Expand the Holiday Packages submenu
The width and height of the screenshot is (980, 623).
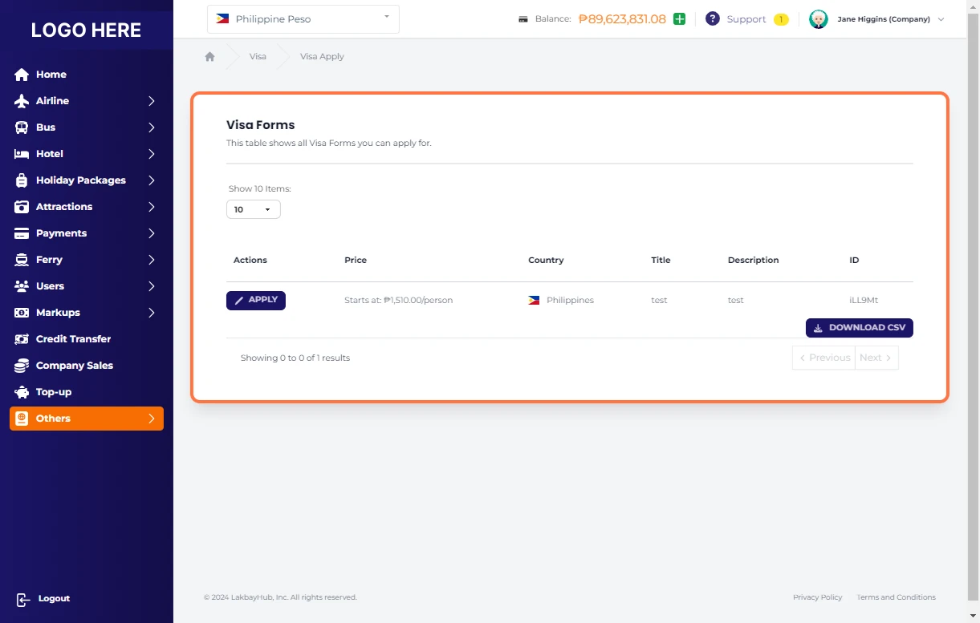tap(86, 180)
